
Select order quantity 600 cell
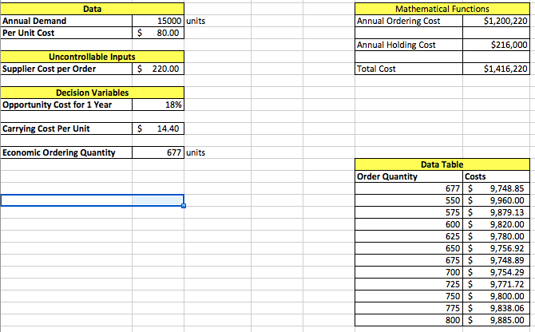click(409, 224)
